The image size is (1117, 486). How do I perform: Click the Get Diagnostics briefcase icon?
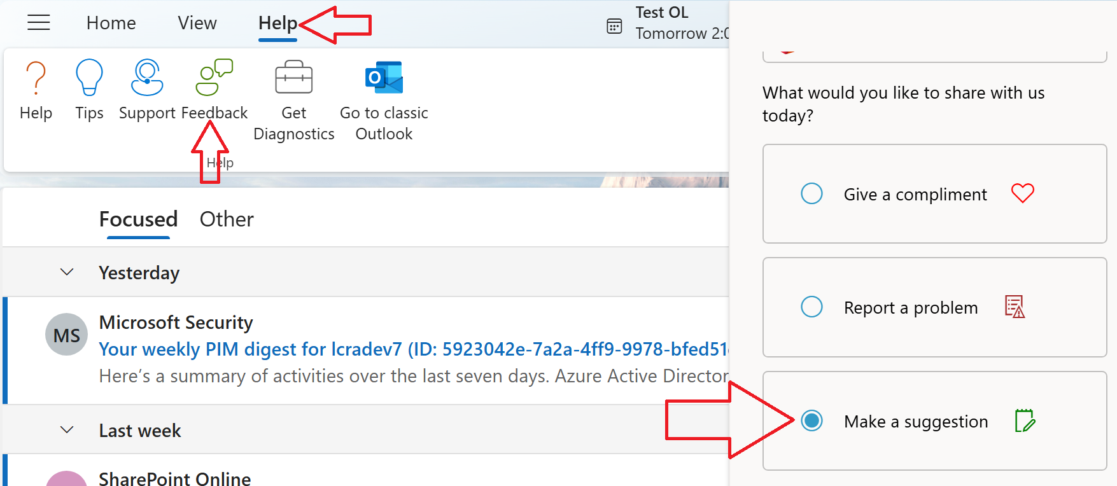293,76
